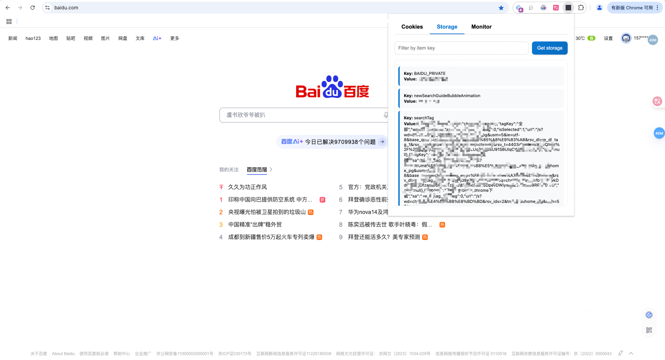Switch to the Cookies tab
The height and width of the screenshot is (360, 665).
tap(412, 27)
